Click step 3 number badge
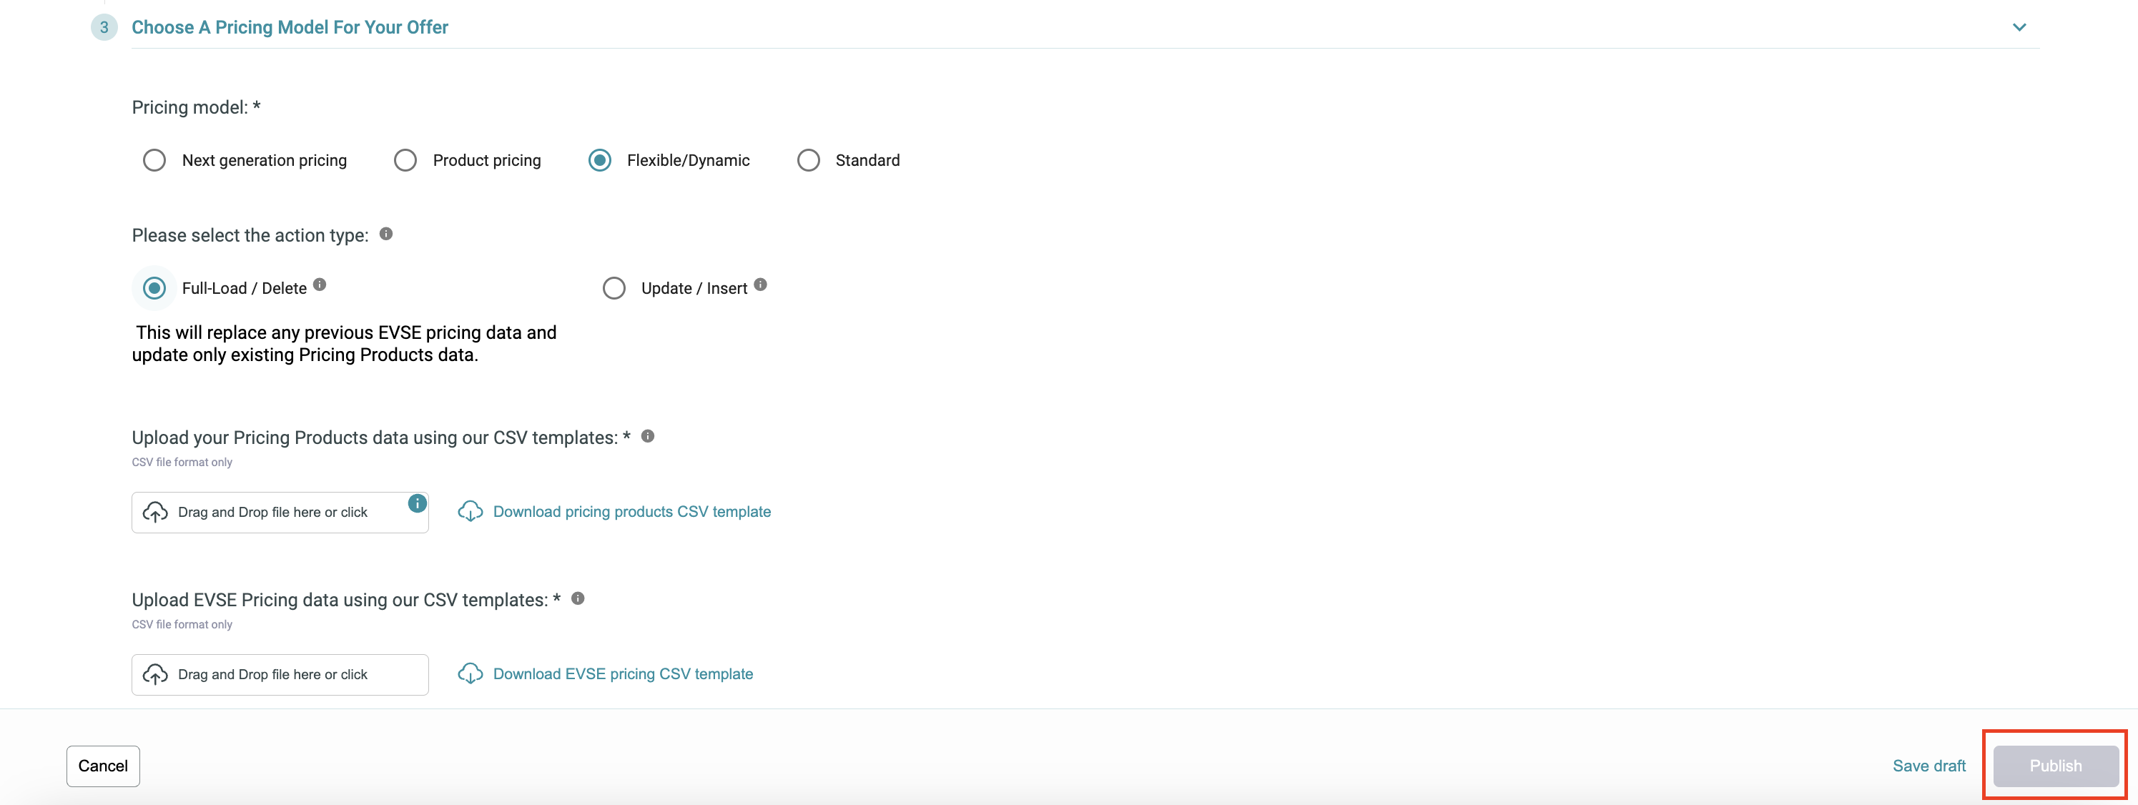2138x805 pixels. [104, 27]
